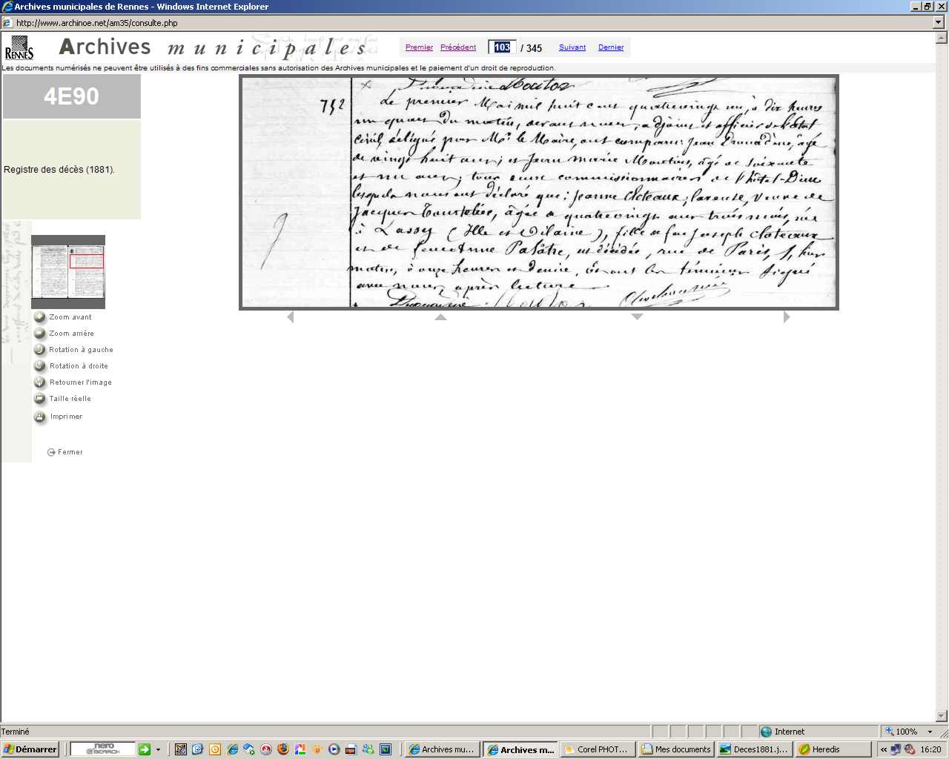Show actual size with Taille réelle
The image size is (949, 759).
point(40,399)
